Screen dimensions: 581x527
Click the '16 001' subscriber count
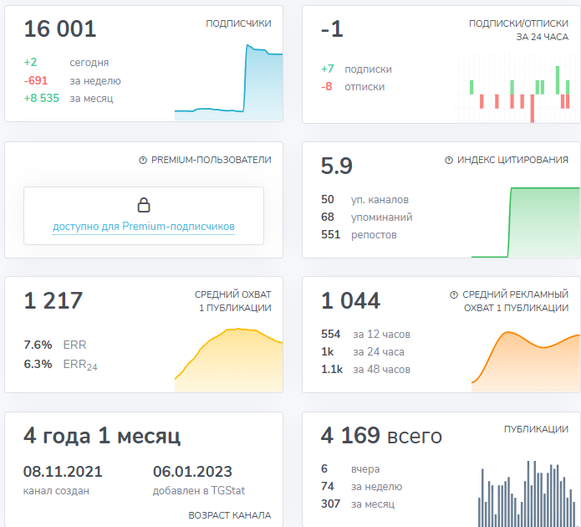click(60, 29)
